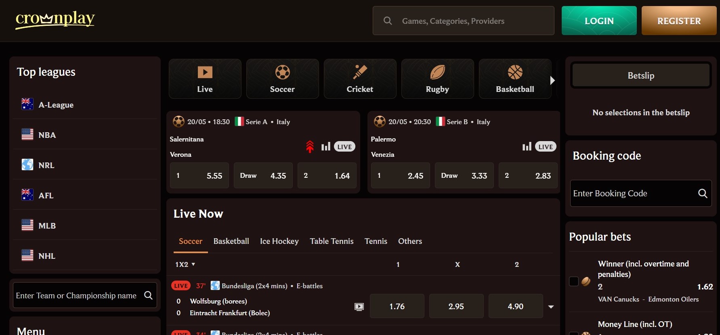
Task: Open the Soccer category tile
Action: 283,79
